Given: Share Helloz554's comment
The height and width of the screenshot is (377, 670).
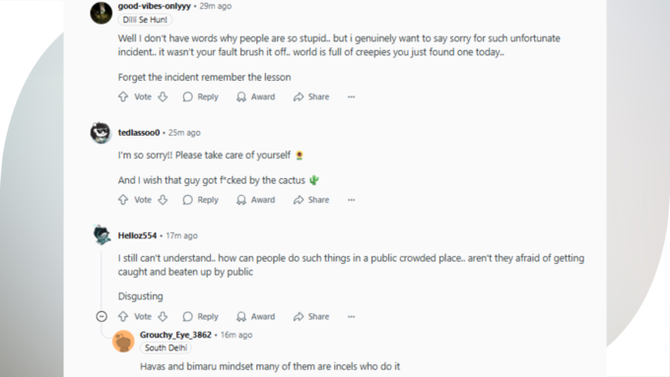Looking at the screenshot, I should tap(311, 316).
